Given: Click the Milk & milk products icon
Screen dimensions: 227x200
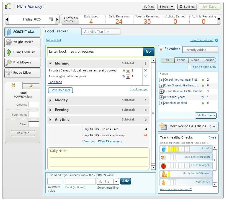Looking at the screenshot, I should tap(163, 157).
